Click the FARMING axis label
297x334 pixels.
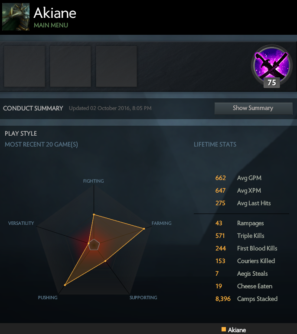coord(162,223)
